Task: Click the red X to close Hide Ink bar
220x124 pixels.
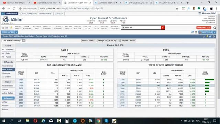Action: click(x=163, y=28)
